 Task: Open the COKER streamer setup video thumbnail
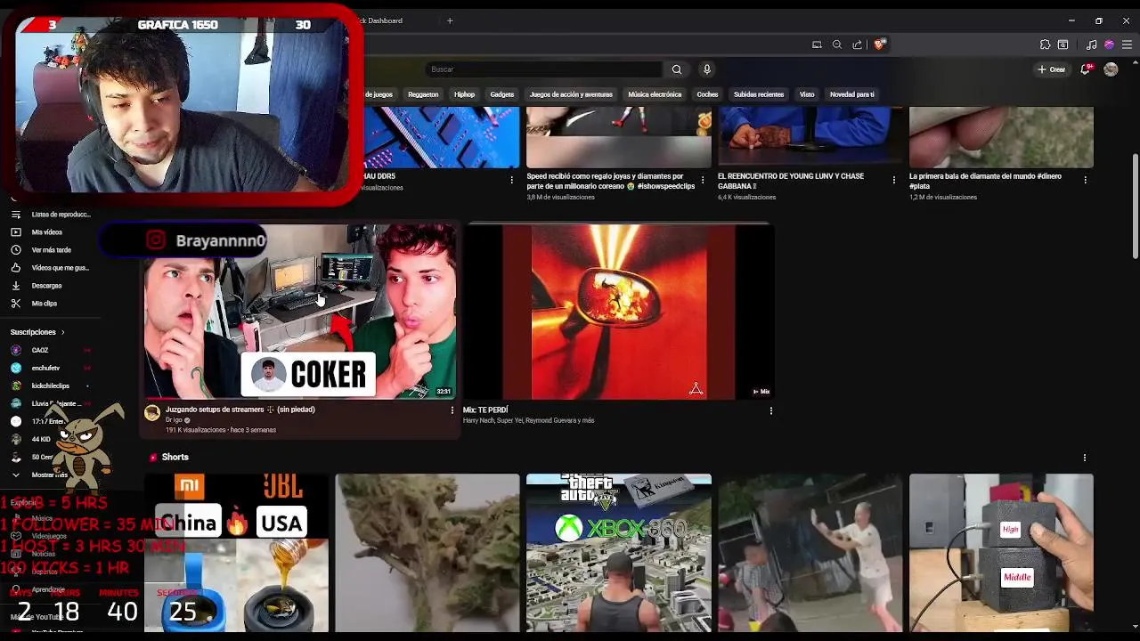tap(301, 311)
